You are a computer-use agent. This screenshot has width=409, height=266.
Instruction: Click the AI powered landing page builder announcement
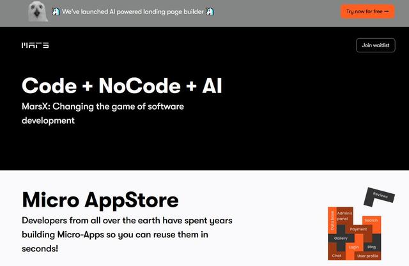[x=133, y=11]
